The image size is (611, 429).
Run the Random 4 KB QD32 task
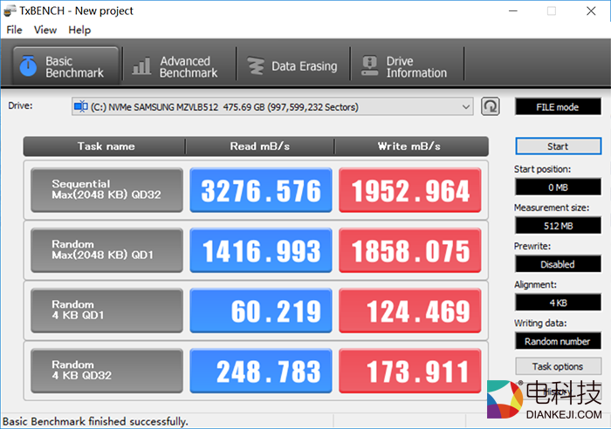pos(106,371)
